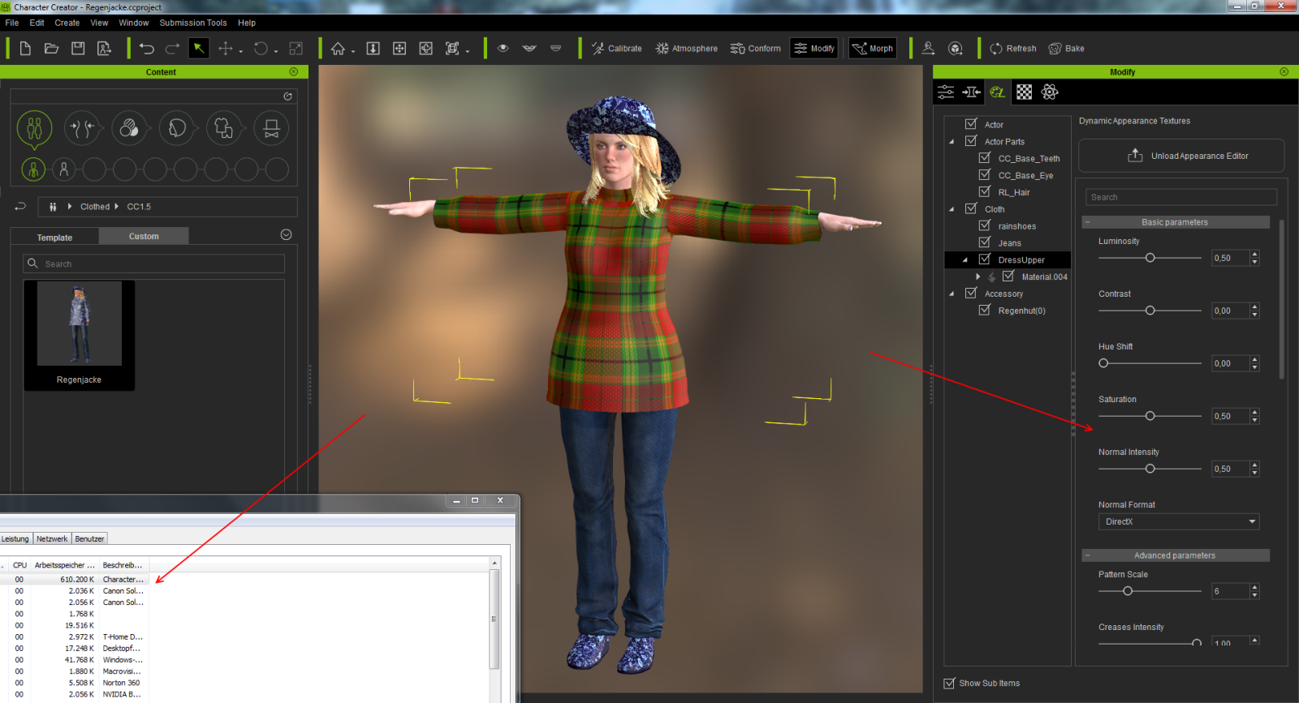Choose the Move tool in the toolbar
The width and height of the screenshot is (1299, 703).
(226, 49)
